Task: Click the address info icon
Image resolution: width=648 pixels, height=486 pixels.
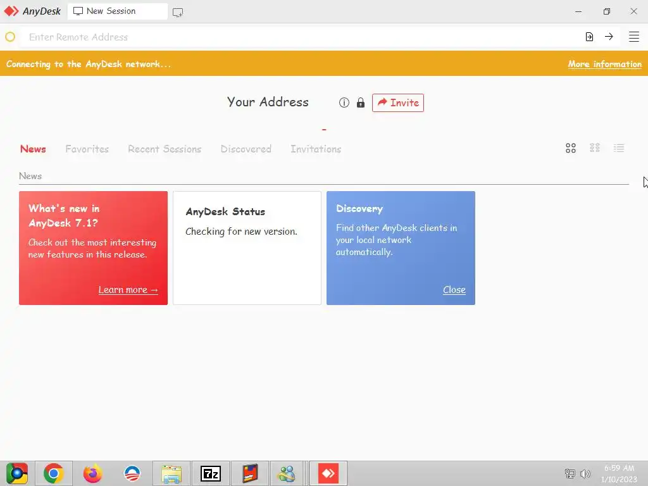Action: coord(344,103)
